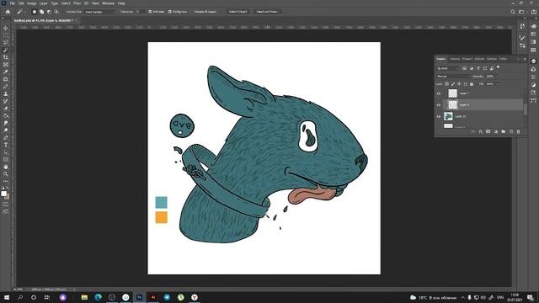
Task: Open Microsoft Edge from taskbar
Action: pos(98,297)
